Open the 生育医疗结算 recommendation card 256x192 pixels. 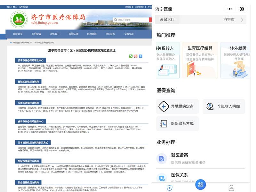pos(200,60)
